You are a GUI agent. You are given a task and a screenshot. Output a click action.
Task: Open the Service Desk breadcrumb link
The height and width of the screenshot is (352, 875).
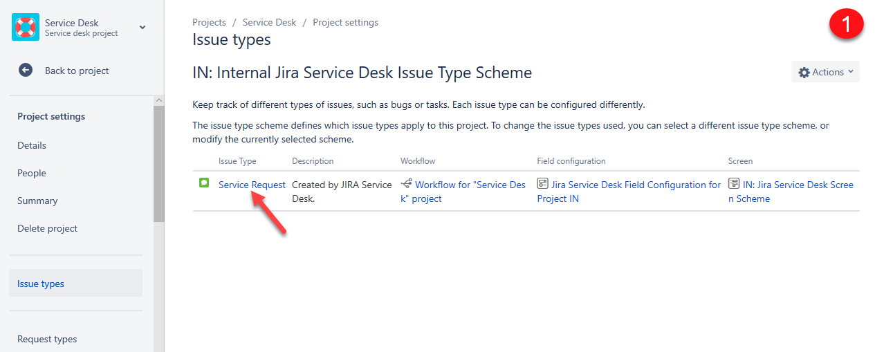(269, 23)
